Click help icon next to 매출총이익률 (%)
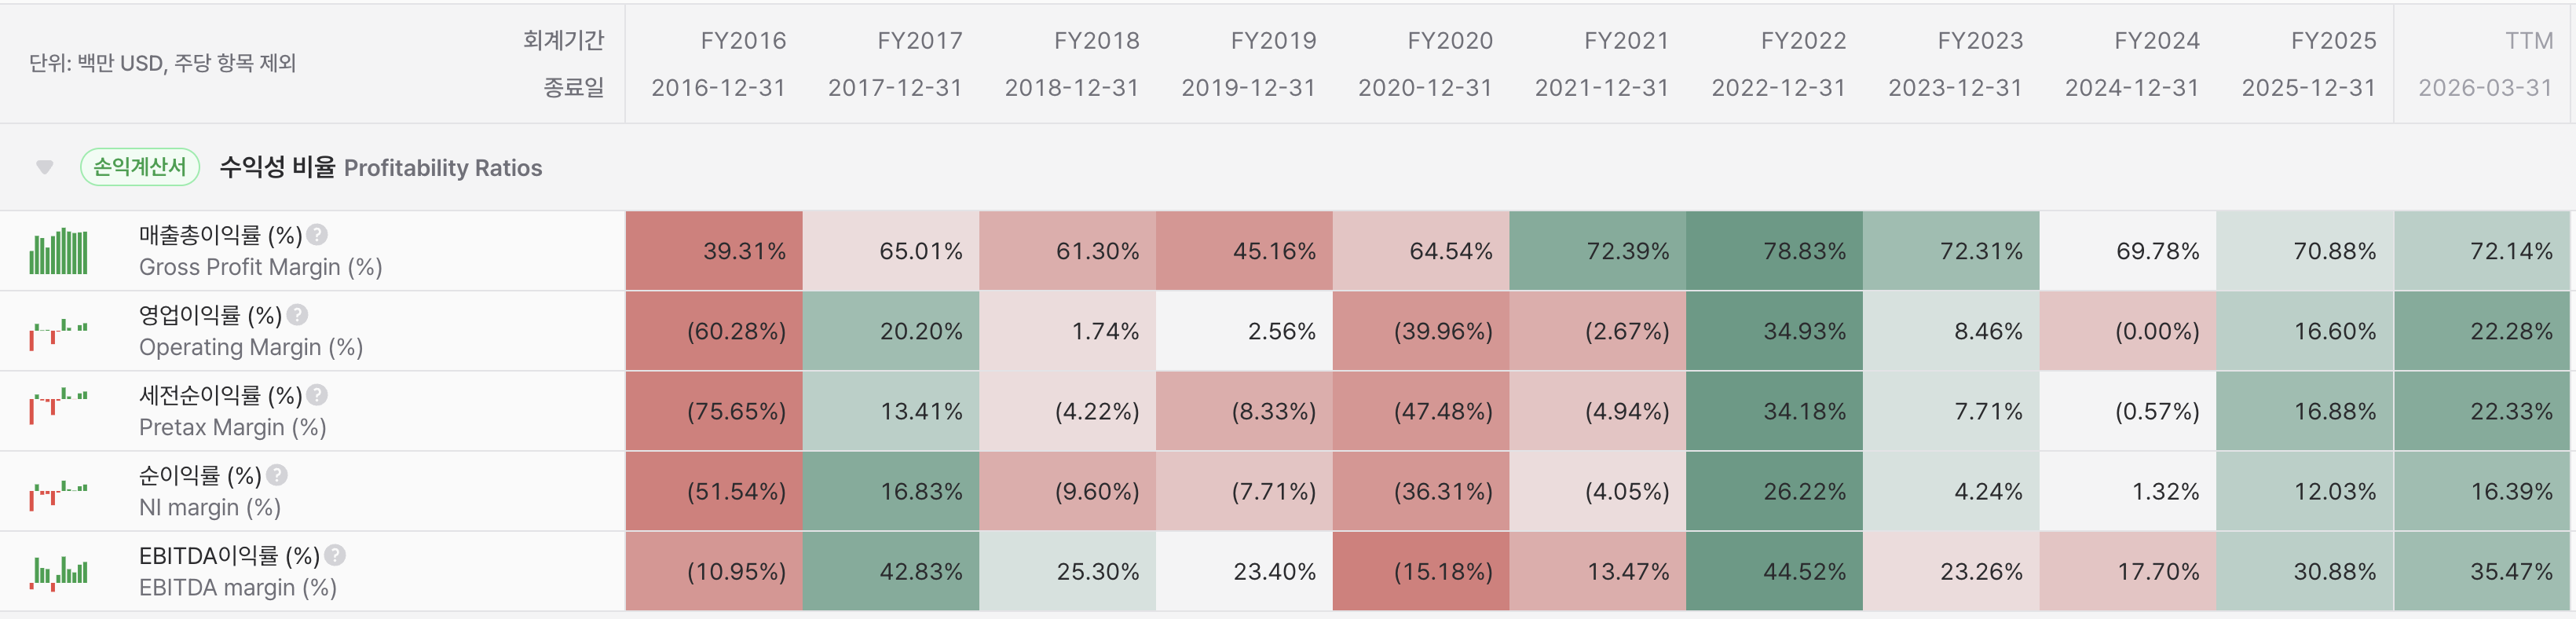Image resolution: width=2576 pixels, height=619 pixels. point(317,235)
